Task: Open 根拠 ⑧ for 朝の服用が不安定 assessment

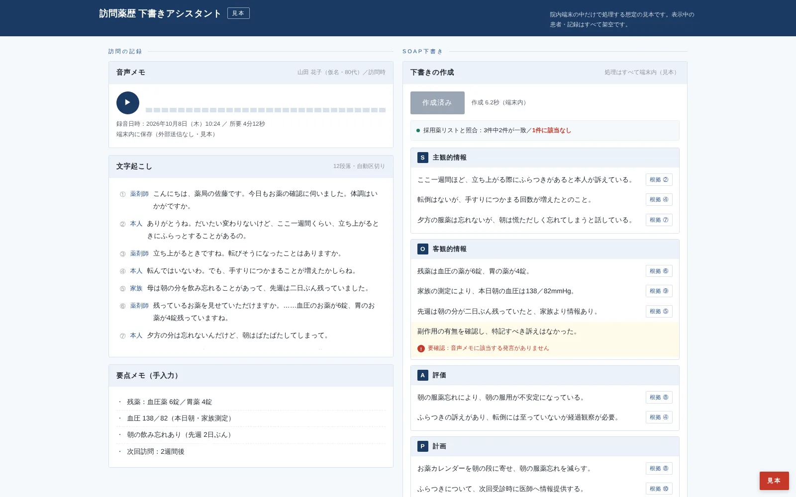Action: click(x=659, y=397)
